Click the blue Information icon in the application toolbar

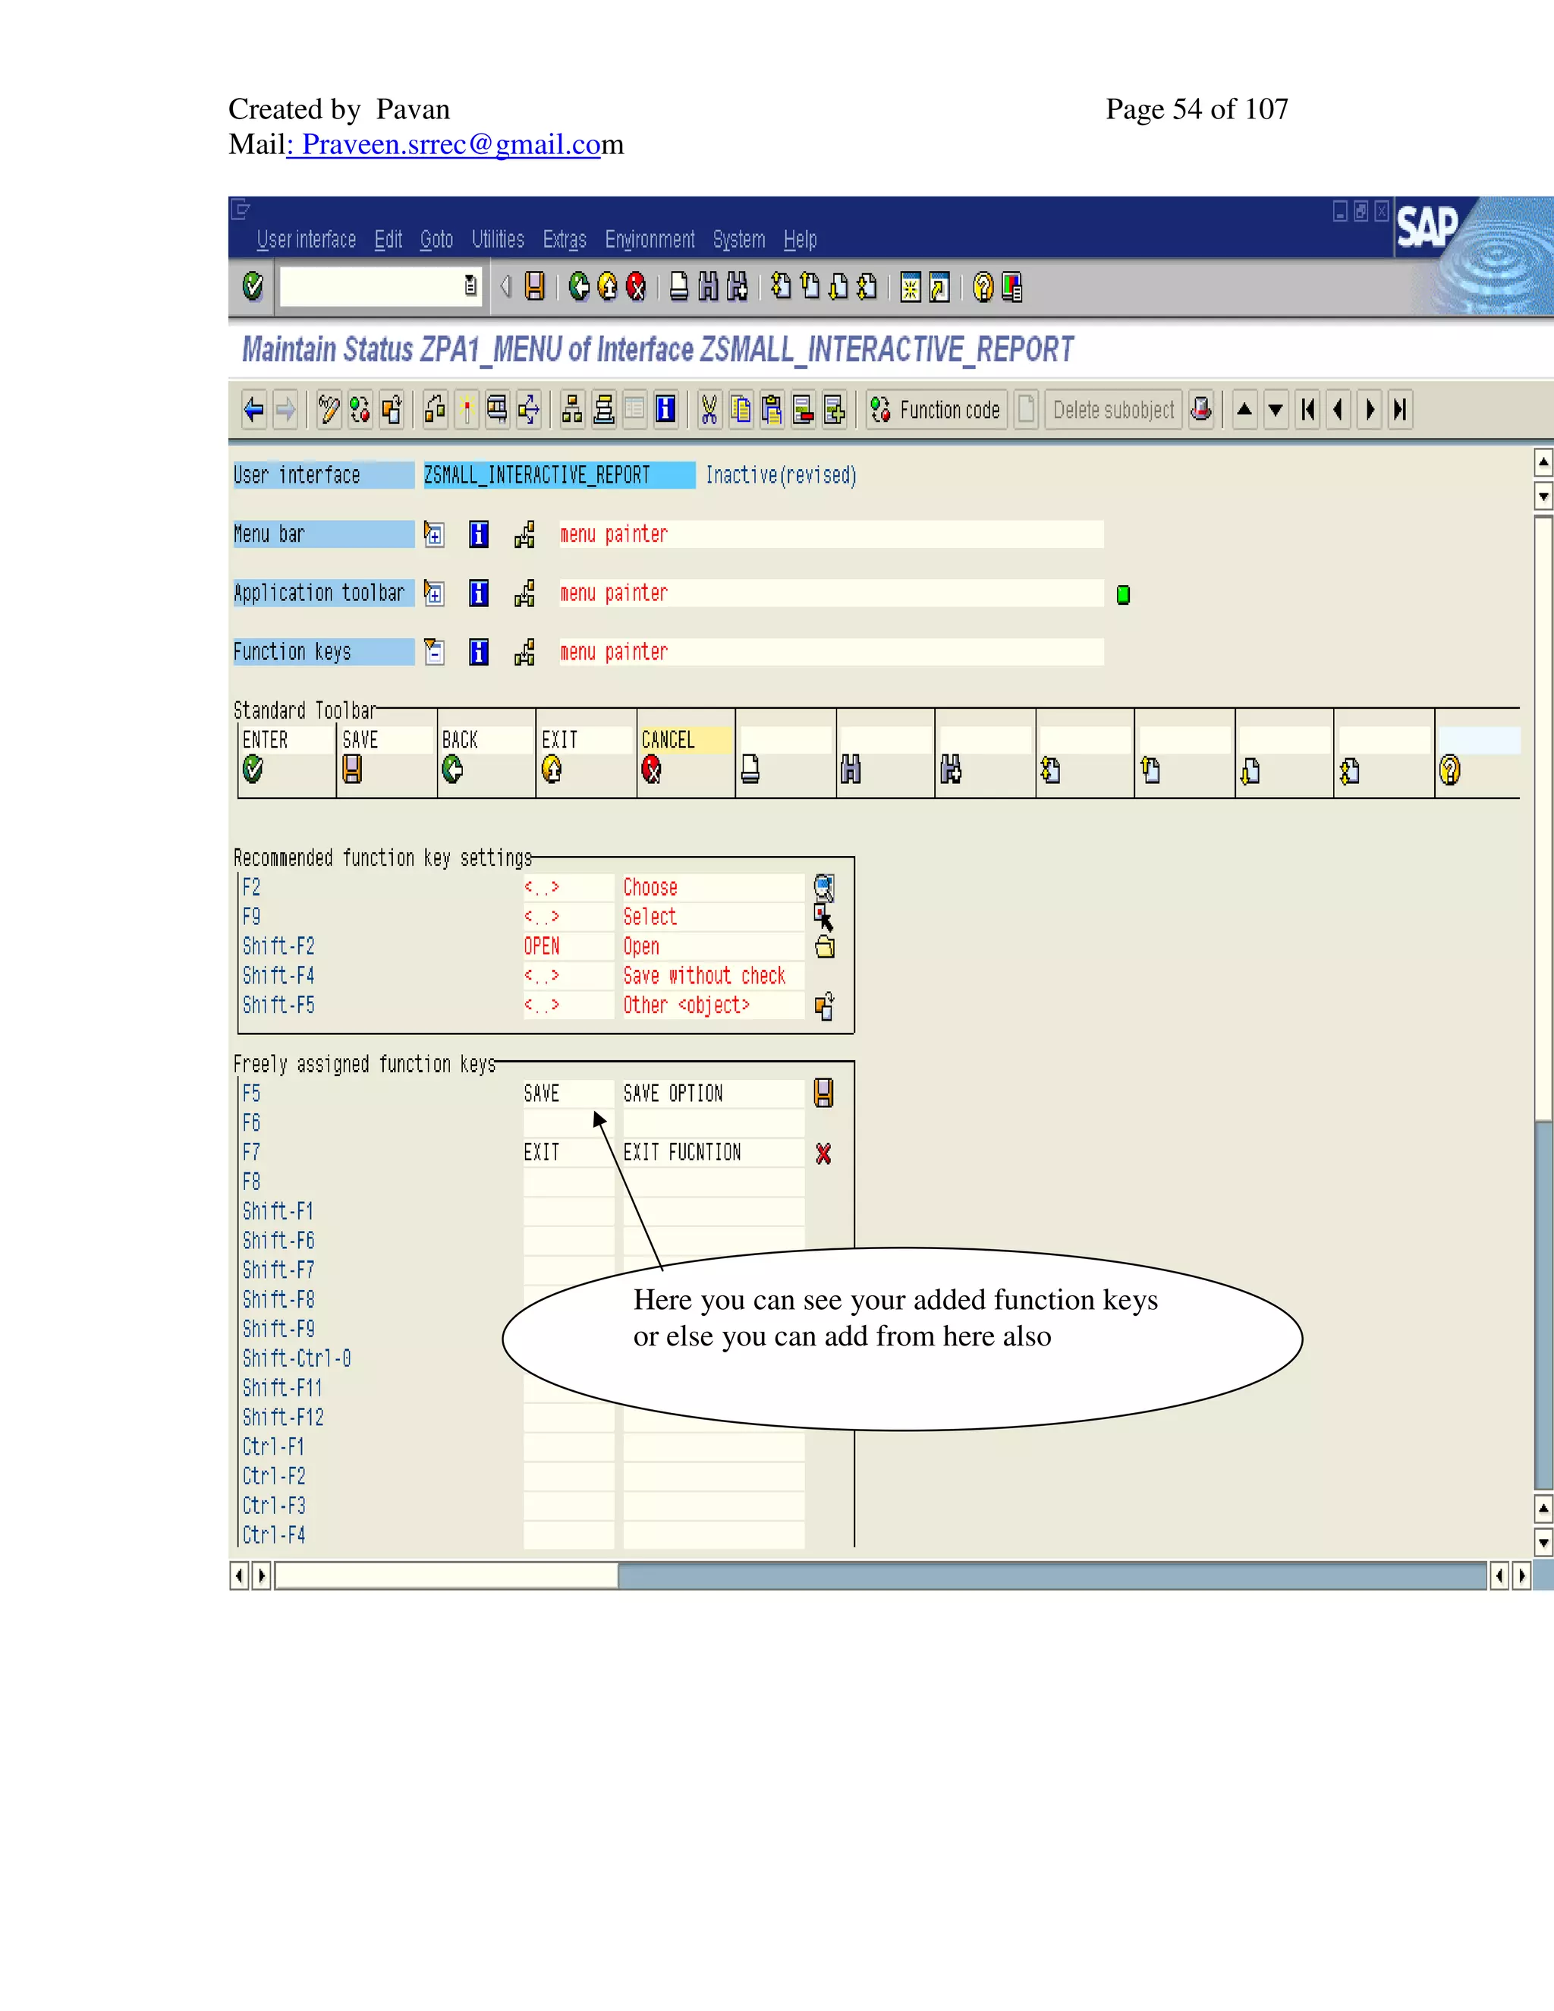click(x=665, y=409)
